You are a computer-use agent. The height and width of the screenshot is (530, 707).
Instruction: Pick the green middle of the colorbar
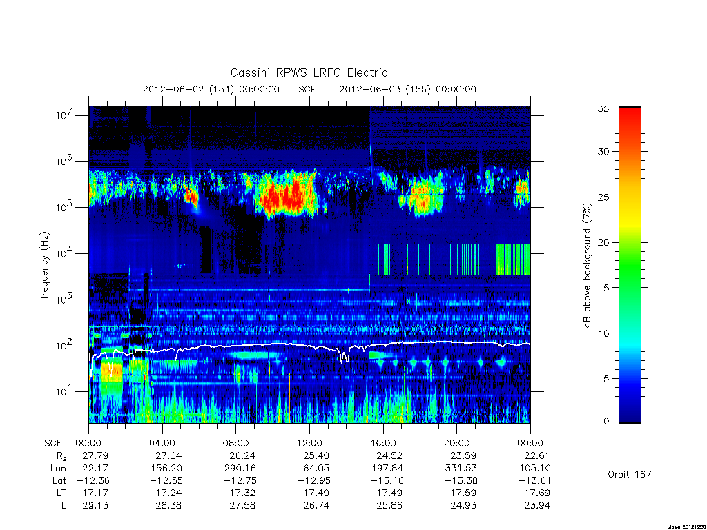630,266
